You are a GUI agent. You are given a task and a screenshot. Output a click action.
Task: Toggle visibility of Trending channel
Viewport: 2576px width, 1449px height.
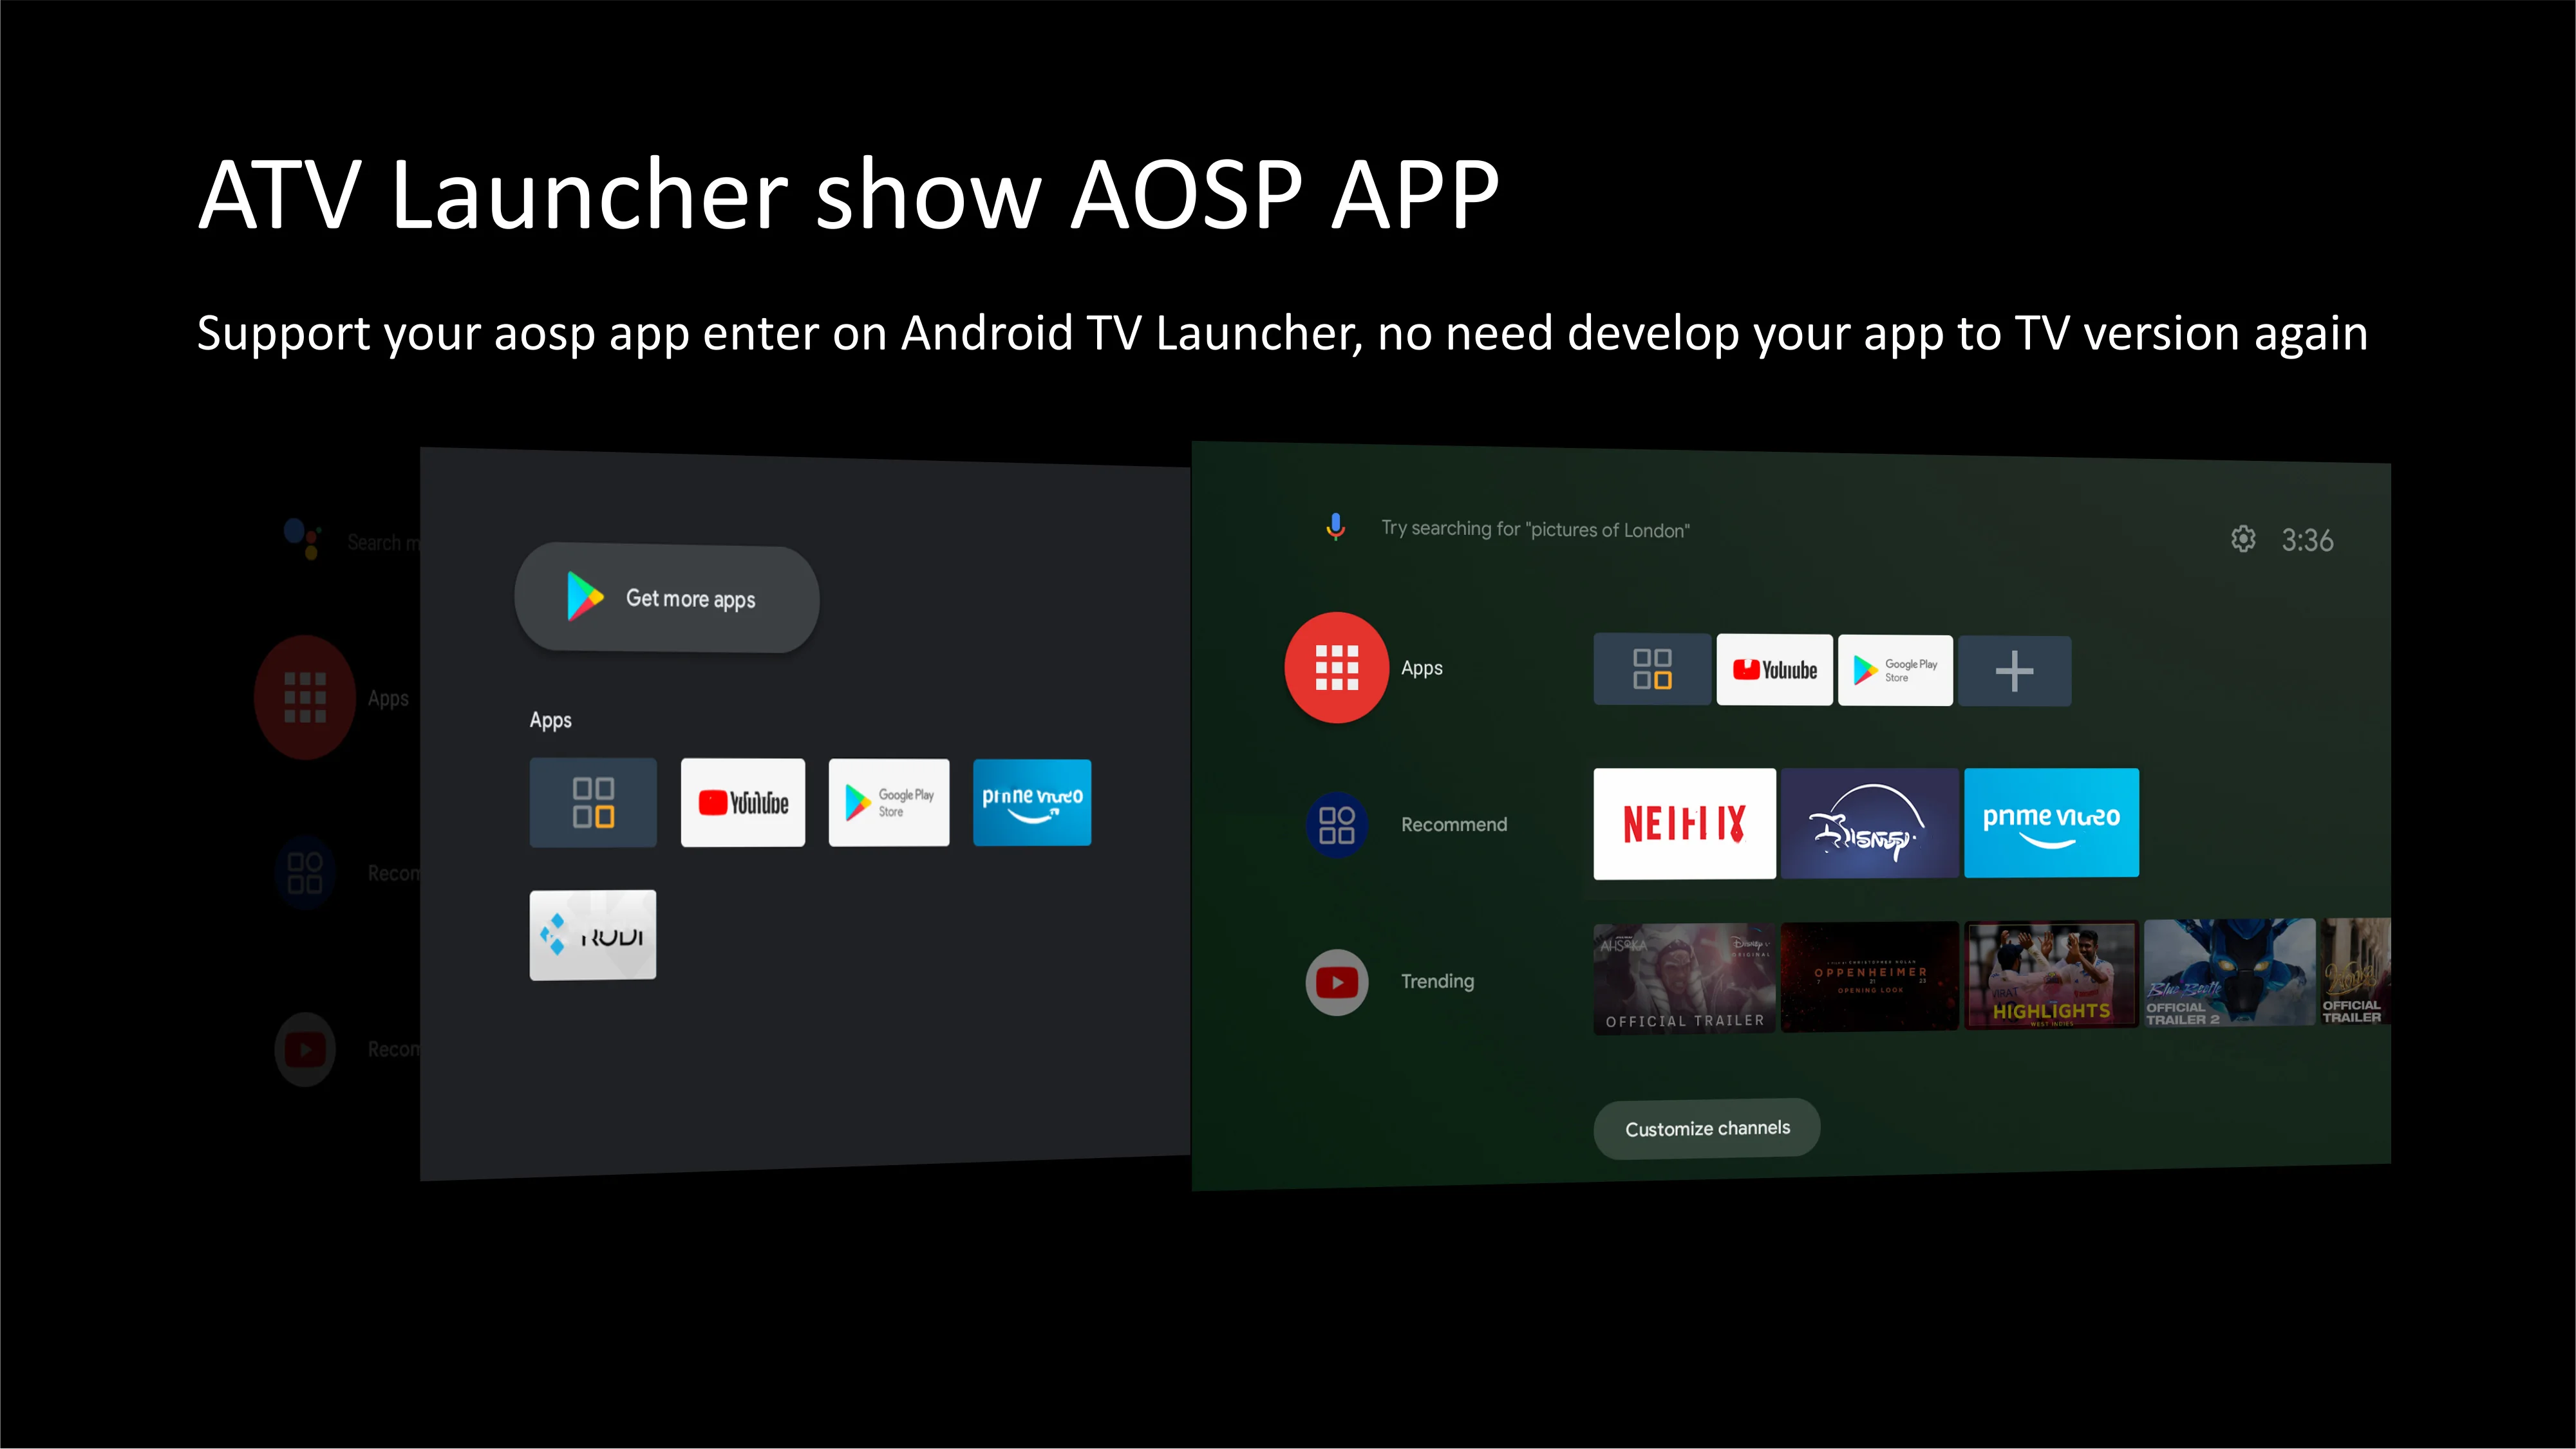click(1336, 980)
